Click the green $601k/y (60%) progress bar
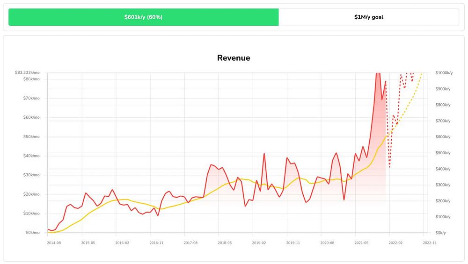Viewport: 468px width, 264px height. 143,17
